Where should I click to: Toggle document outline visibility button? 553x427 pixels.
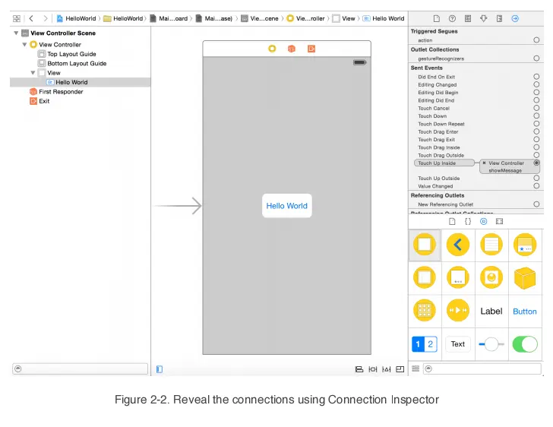tap(160, 369)
